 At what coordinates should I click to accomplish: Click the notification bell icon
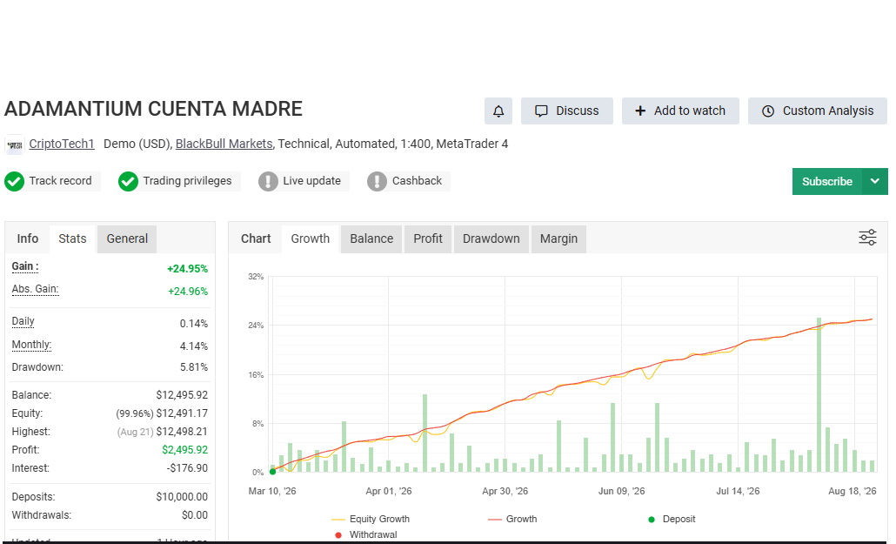[x=498, y=111]
